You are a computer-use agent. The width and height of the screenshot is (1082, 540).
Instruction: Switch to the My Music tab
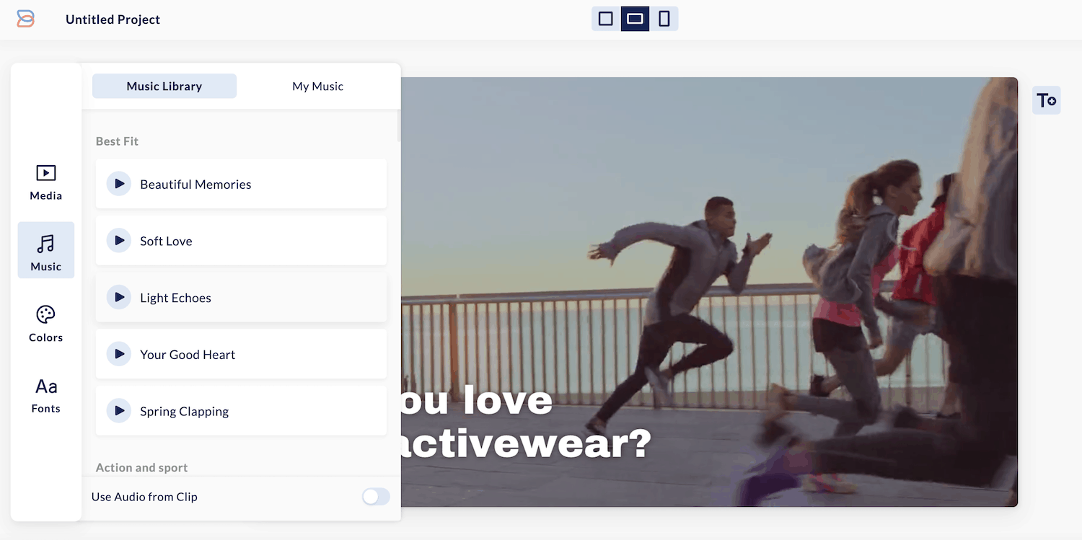[317, 86]
